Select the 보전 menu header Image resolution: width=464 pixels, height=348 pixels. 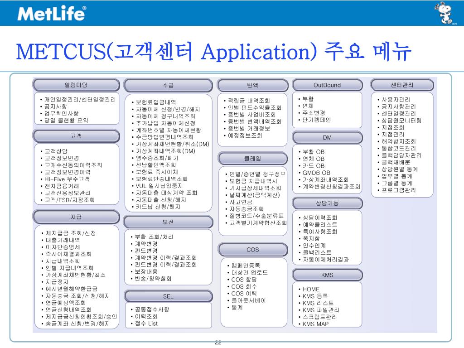pos(168,222)
